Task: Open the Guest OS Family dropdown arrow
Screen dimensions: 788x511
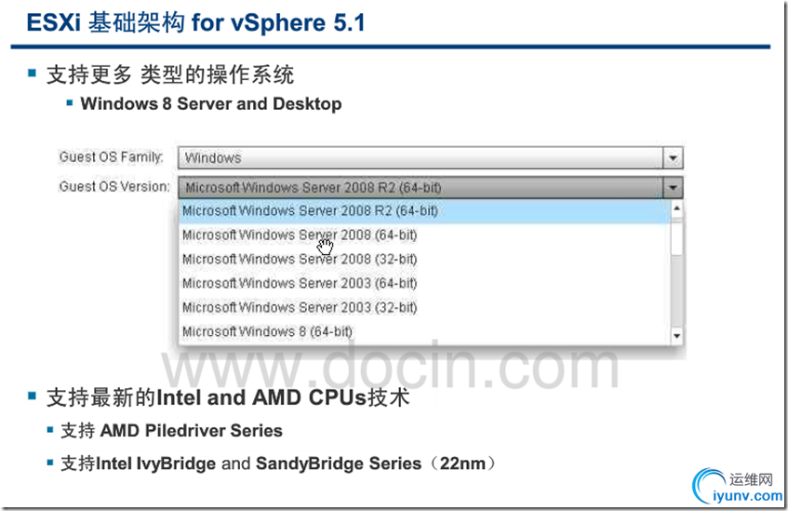Action: pyautogui.click(x=673, y=158)
